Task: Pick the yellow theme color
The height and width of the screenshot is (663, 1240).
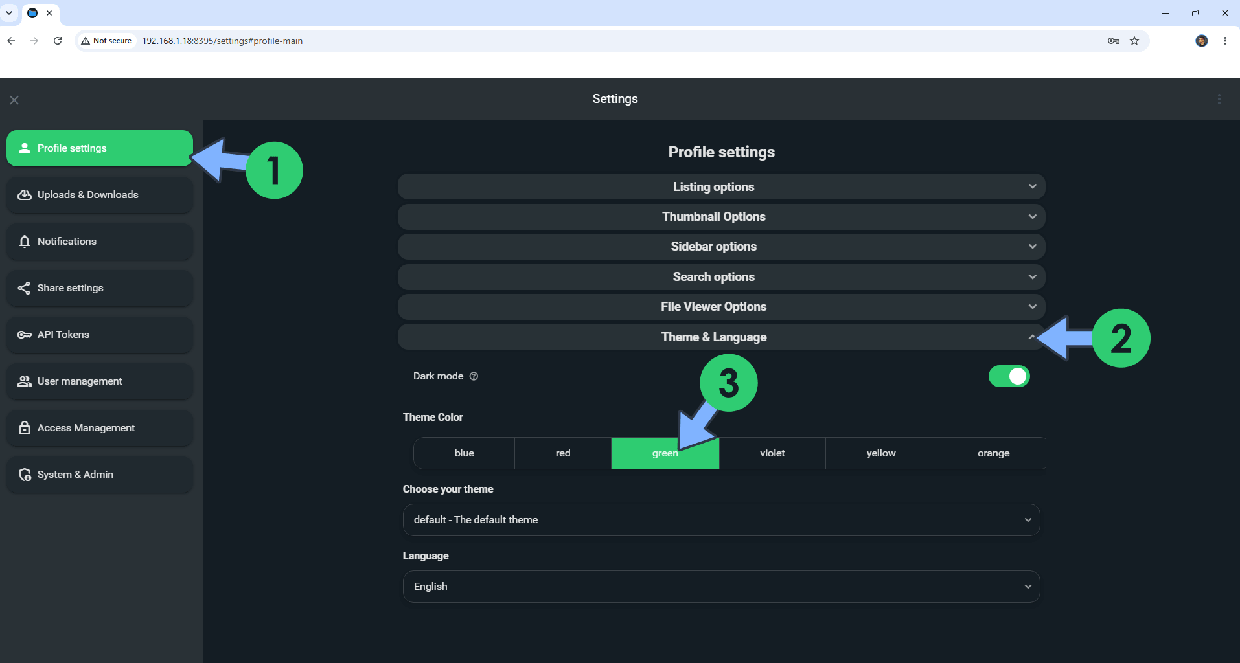Action: pyautogui.click(x=881, y=453)
